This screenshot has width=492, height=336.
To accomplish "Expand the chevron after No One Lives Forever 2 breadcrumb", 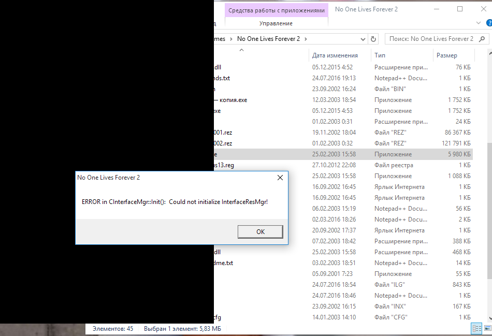I will click(306, 39).
